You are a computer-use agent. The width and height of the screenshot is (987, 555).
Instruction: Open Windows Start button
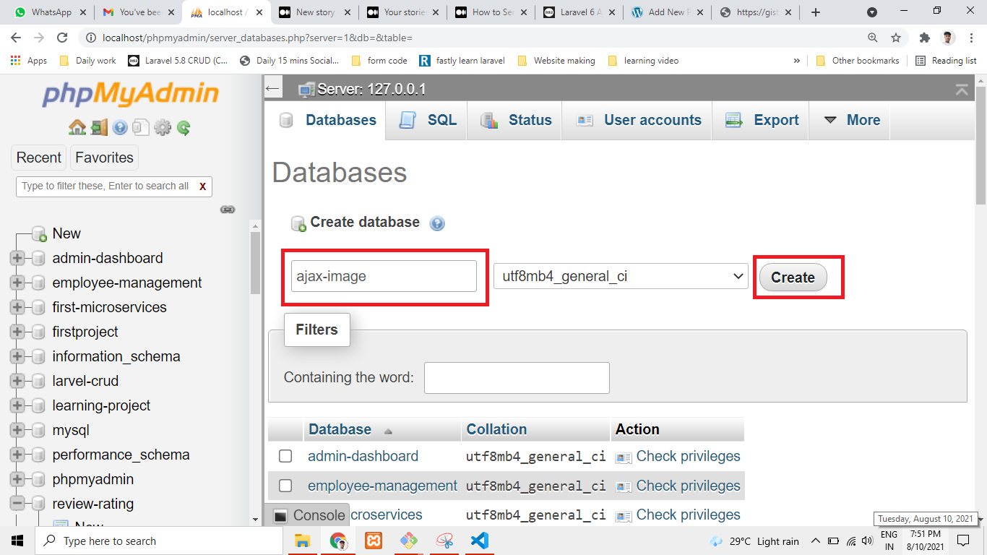point(17,541)
